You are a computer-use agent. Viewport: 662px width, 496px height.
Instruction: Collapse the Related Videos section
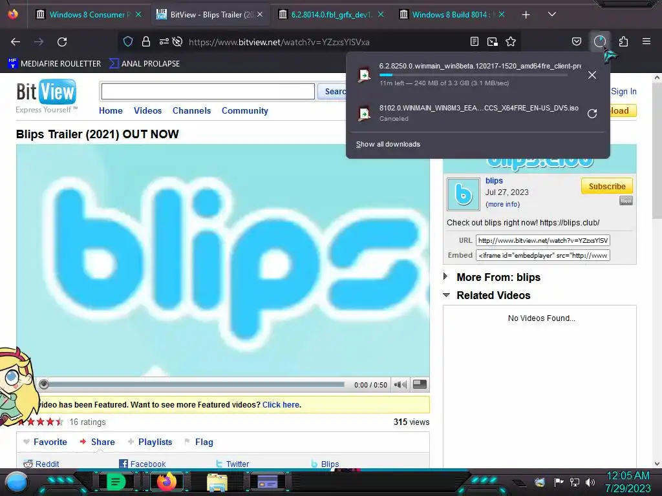click(487, 295)
